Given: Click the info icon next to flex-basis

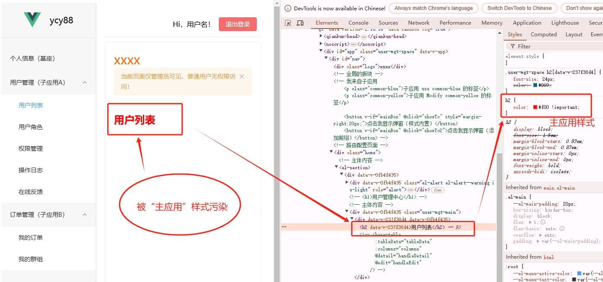Looking at the screenshot, I should click(x=562, y=229).
